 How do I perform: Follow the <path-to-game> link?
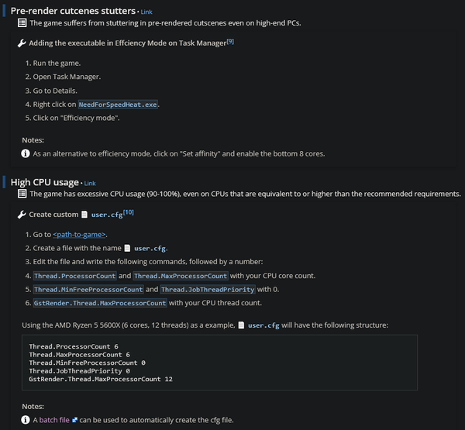pyautogui.click(x=80, y=235)
